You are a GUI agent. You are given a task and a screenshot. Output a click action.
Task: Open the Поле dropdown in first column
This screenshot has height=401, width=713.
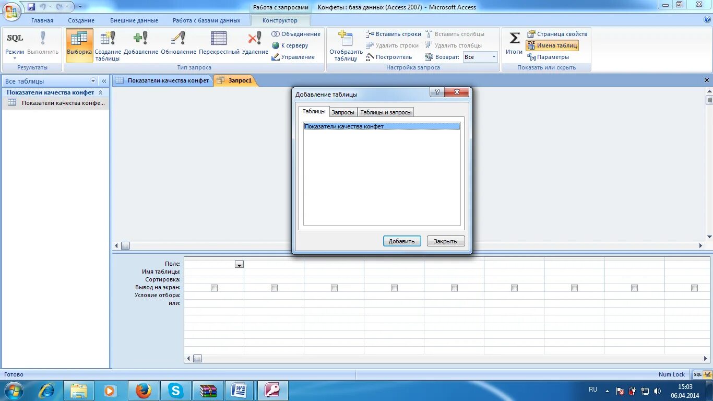[239, 265]
